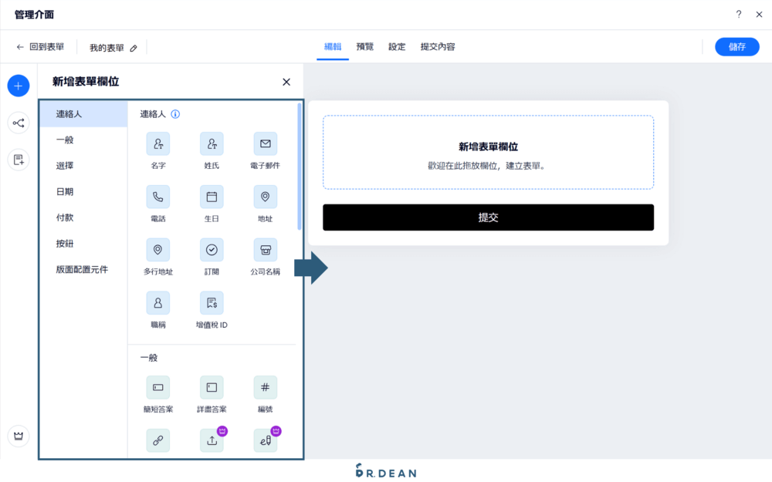Add the 編號 number field
The image size is (772, 482).
point(265,387)
